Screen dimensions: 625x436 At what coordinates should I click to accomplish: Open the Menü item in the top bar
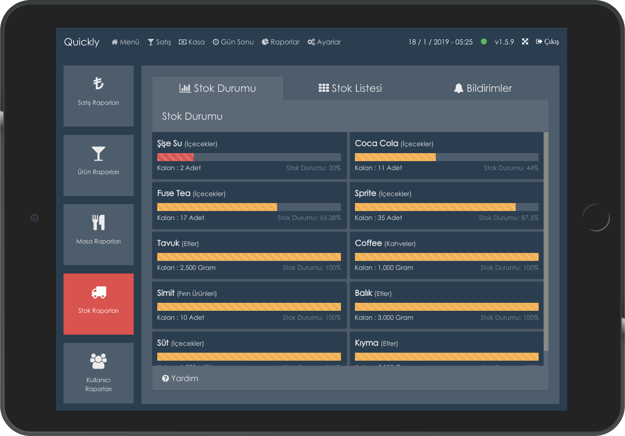125,42
